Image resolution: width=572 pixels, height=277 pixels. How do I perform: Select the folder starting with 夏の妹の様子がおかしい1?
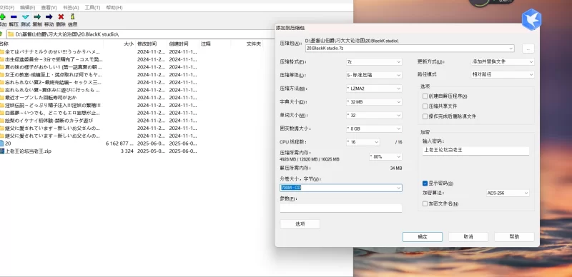(x=53, y=67)
